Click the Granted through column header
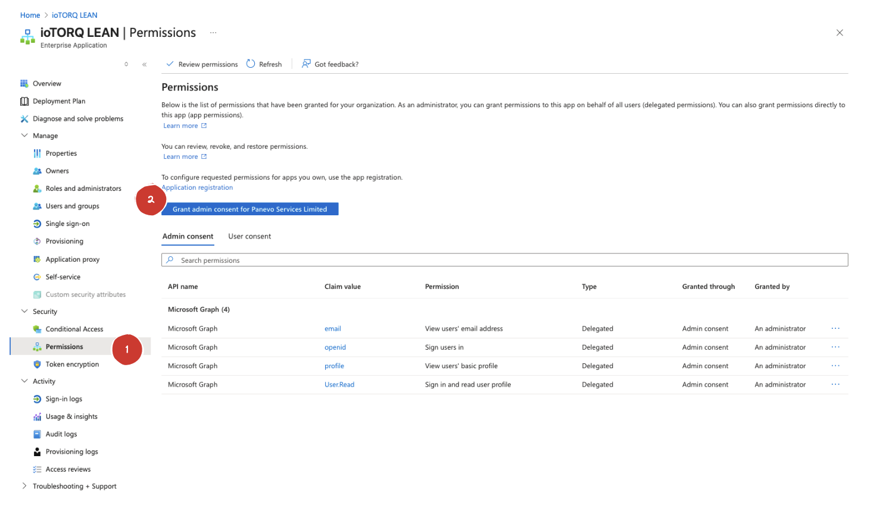 [708, 287]
